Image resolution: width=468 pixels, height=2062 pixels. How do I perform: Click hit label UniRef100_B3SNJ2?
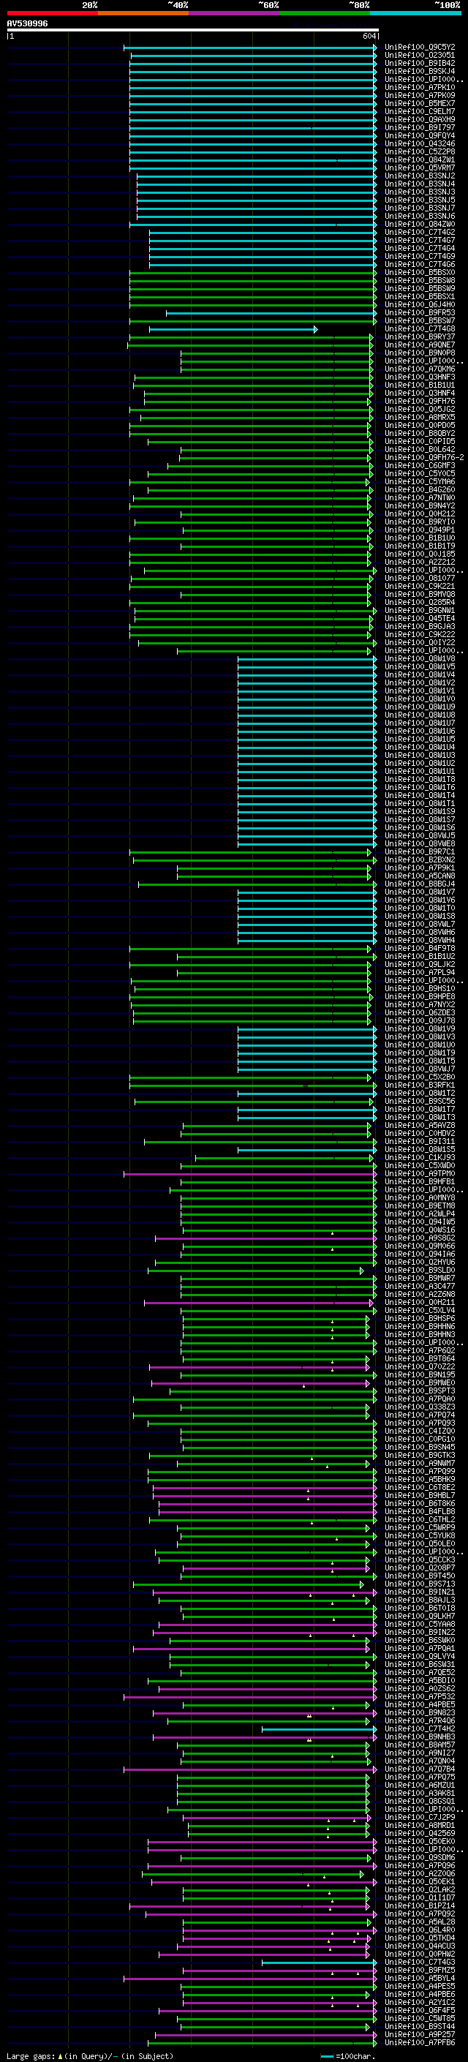[x=420, y=176]
